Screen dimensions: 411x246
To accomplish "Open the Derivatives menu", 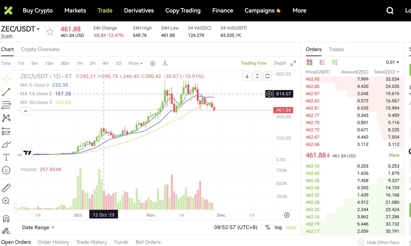I will 139,11.
